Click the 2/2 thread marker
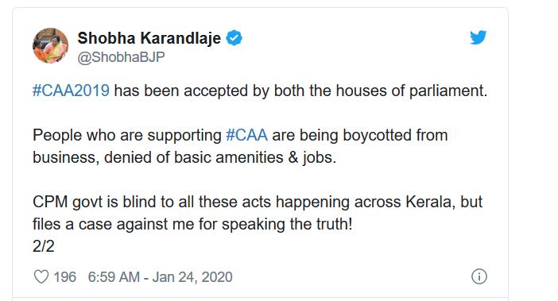Image resolution: width=558 pixels, height=301 pixels. click(44, 246)
